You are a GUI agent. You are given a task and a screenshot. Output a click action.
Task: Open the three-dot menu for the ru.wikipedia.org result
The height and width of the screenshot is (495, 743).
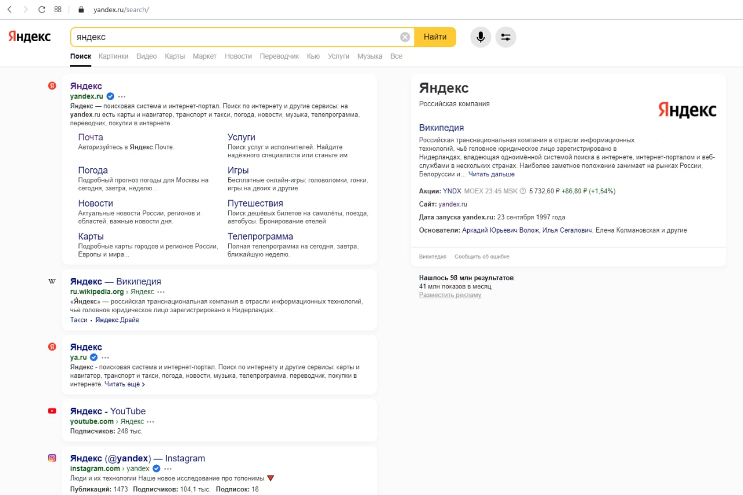tap(161, 292)
